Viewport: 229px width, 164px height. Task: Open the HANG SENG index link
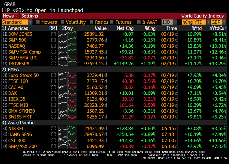click(20, 134)
